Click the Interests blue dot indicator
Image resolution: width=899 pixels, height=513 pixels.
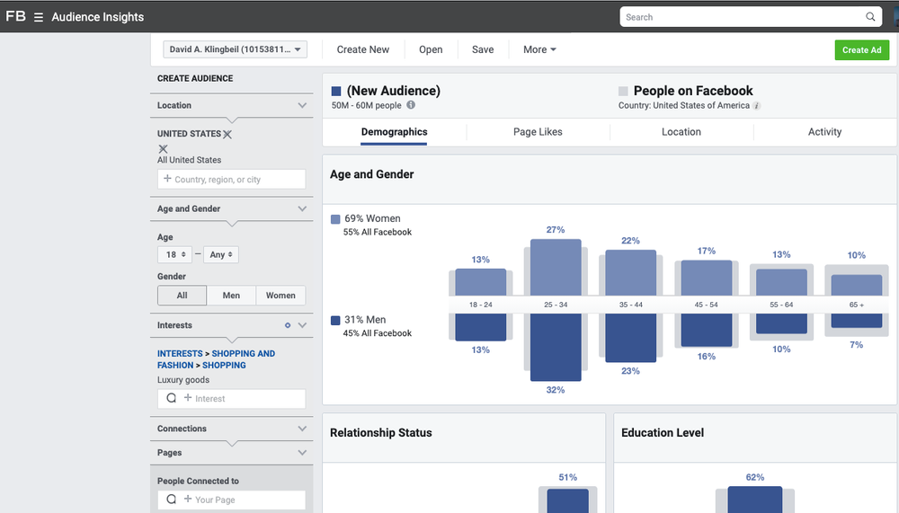click(288, 325)
